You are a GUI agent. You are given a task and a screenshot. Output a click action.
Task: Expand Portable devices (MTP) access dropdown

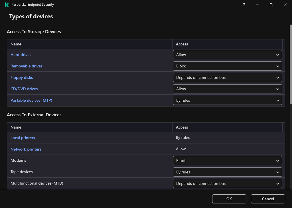227,100
